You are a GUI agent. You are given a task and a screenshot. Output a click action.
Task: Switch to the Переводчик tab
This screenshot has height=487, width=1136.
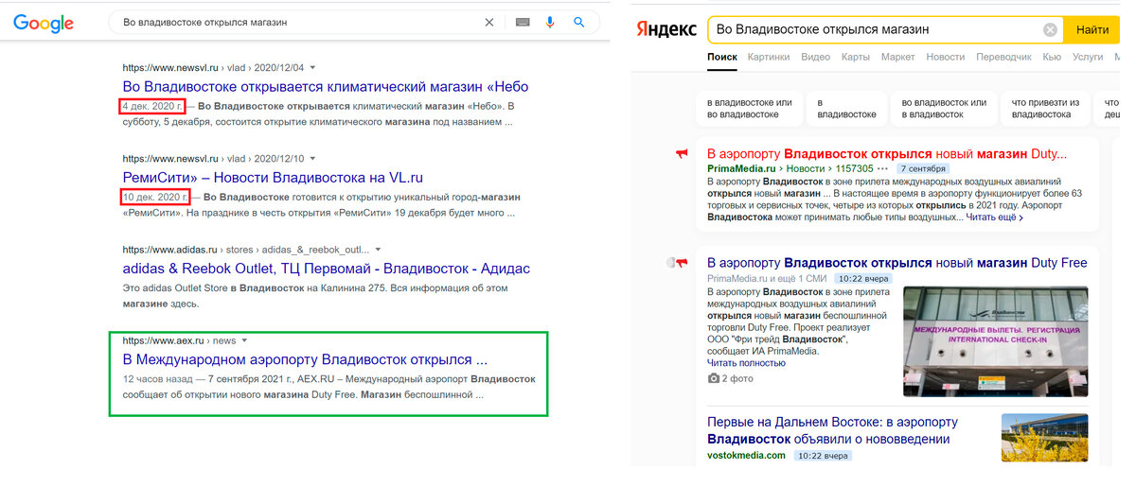click(x=1003, y=57)
